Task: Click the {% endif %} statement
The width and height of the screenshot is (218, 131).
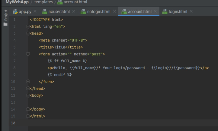Action: pyautogui.click(x=59, y=75)
